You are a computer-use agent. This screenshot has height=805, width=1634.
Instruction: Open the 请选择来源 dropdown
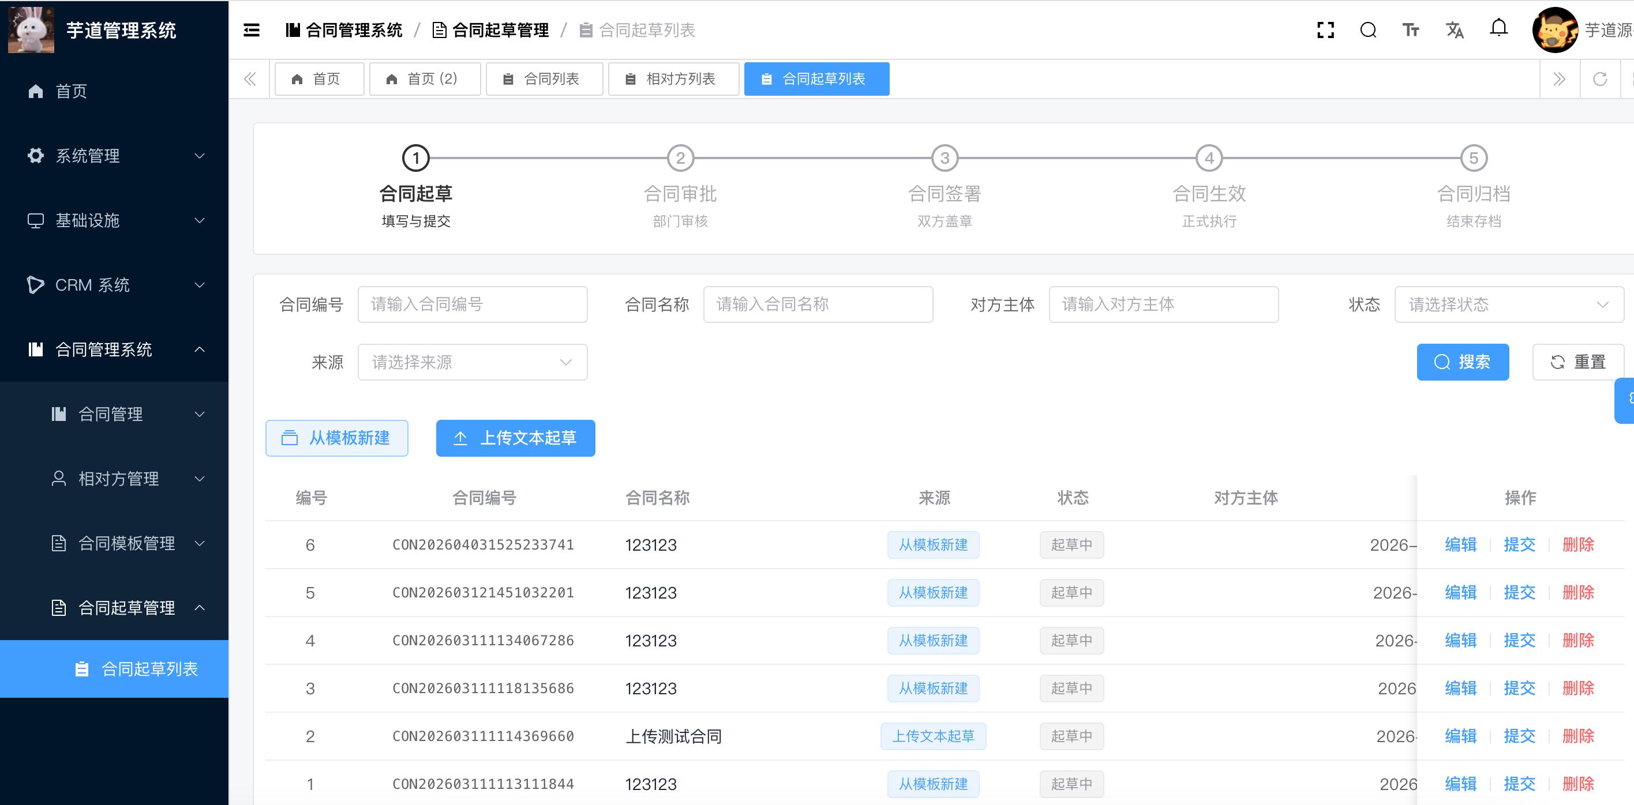point(473,362)
